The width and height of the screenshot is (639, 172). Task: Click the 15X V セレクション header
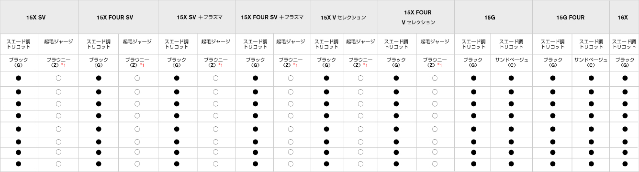click(343, 17)
